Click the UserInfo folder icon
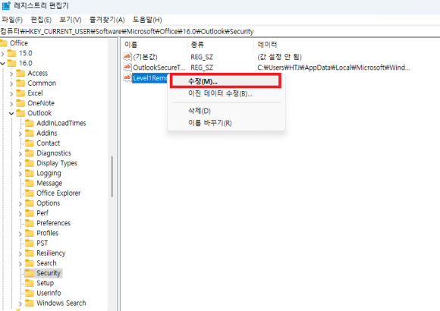440x311 pixels. 29,293
